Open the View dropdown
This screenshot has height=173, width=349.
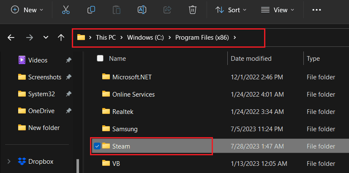tap(277, 10)
